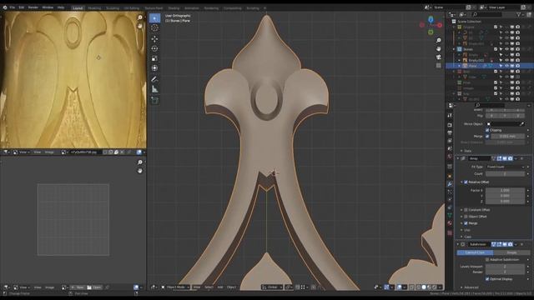The width and height of the screenshot is (534, 300).
Task: Toggle the Array modifier Merge checkbox
Action: pyautogui.click(x=466, y=223)
